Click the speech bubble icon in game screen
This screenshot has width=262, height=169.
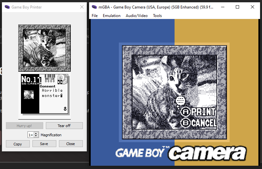coord(180,101)
